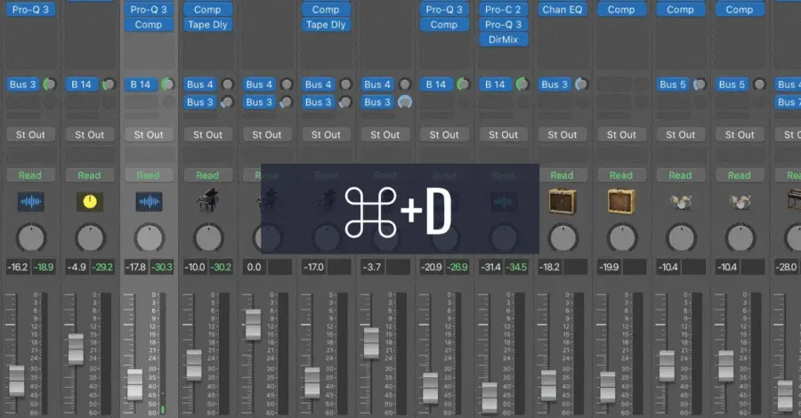Screen dimensions: 801x418
Task: Click the Bus 3 send knob on the -18.2 strip
Action: coord(581,84)
